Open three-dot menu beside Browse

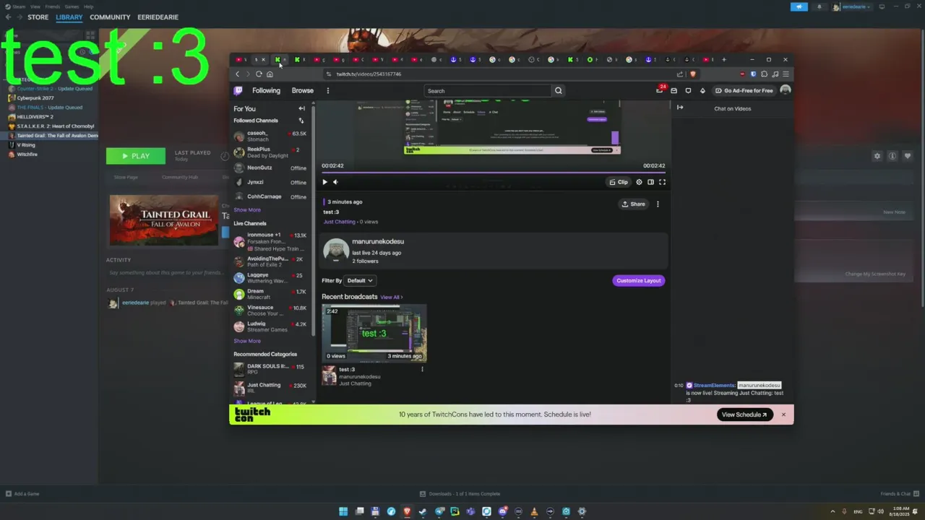[327, 91]
